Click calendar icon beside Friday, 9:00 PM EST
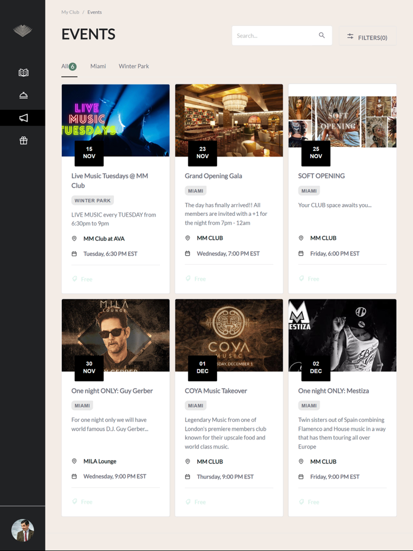413x551 pixels. pyautogui.click(x=301, y=477)
